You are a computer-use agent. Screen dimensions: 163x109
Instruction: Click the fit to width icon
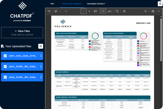[95, 11]
